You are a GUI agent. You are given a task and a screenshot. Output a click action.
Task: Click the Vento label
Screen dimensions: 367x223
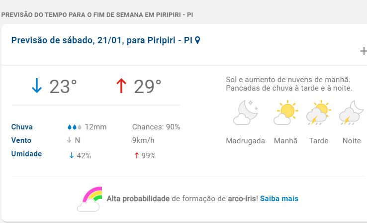click(21, 140)
